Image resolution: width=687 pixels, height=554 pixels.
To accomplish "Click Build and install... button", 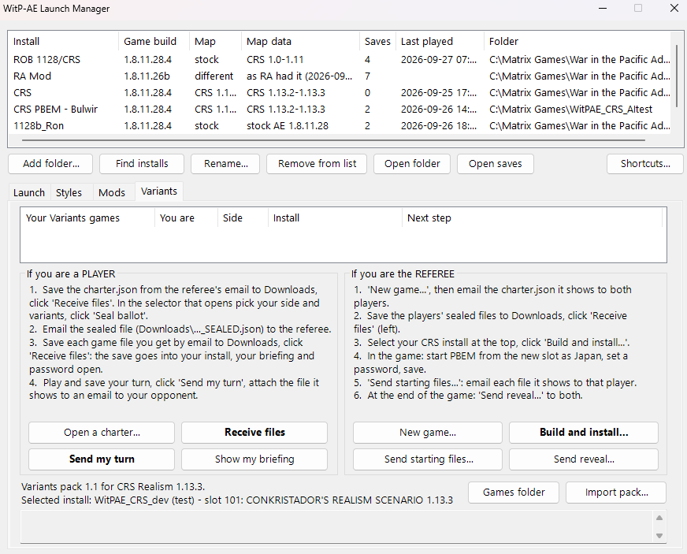I will 584,433.
